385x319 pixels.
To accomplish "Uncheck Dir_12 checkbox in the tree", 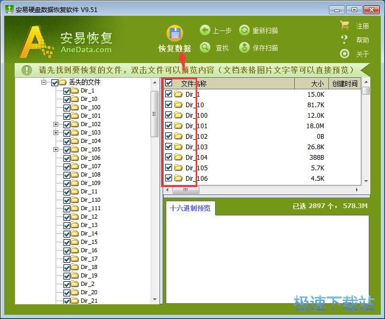I will (67, 217).
